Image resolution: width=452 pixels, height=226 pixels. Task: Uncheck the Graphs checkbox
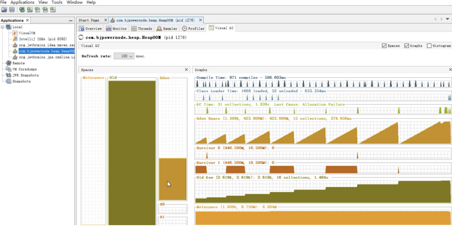(407, 46)
